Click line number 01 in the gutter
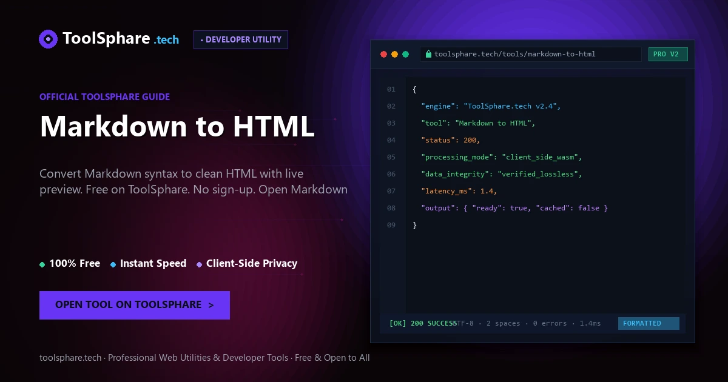 point(391,89)
